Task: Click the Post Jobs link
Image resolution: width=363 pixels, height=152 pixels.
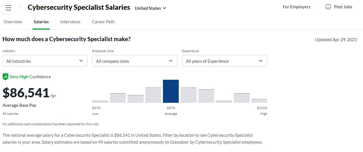Action: point(343,7)
